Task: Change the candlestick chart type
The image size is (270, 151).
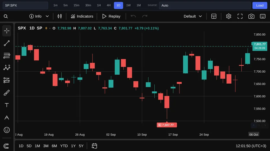Action: (60, 16)
